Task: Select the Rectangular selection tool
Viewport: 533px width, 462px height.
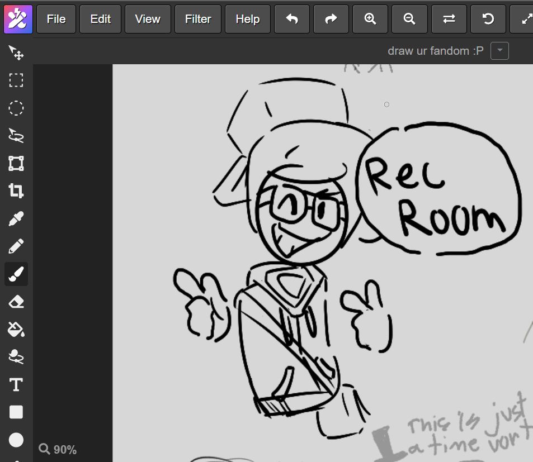Action: (x=16, y=80)
